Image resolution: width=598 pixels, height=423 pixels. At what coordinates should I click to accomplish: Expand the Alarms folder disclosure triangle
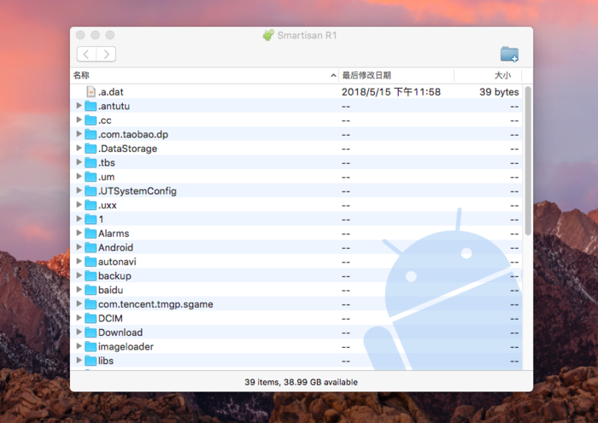(79, 232)
